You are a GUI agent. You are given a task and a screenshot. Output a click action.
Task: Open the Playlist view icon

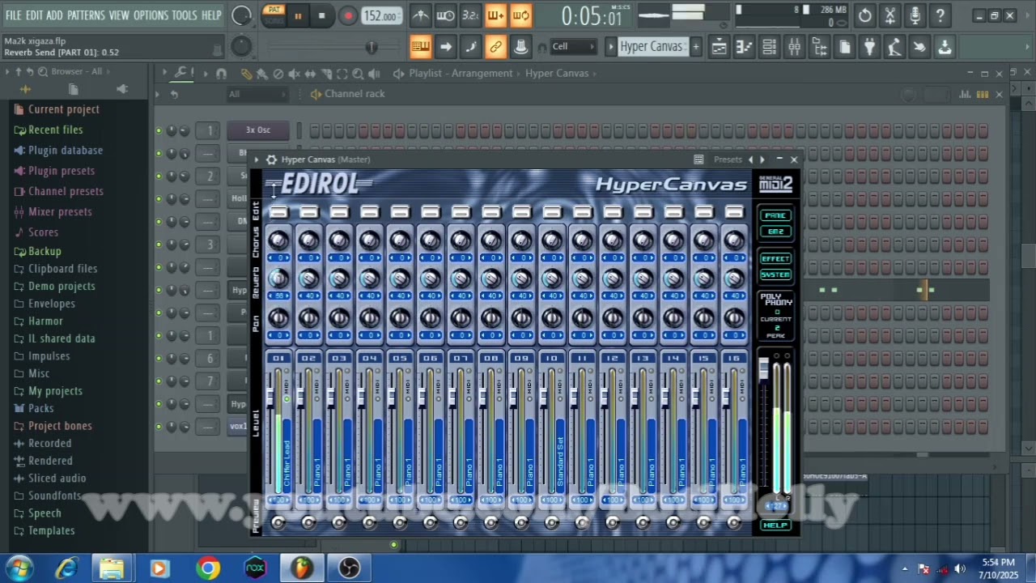click(x=718, y=47)
